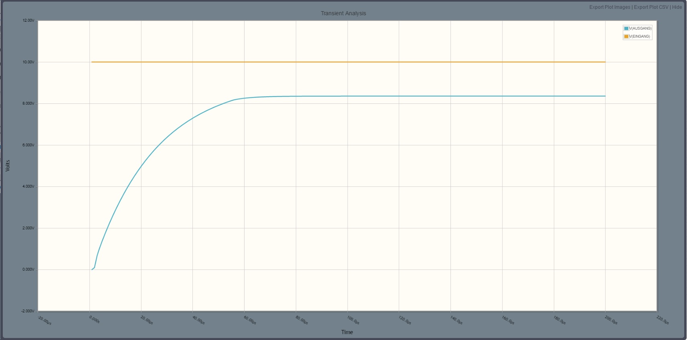The width and height of the screenshot is (687, 340).
Task: Click the 6.000V y-axis tick label
Action: [29, 145]
